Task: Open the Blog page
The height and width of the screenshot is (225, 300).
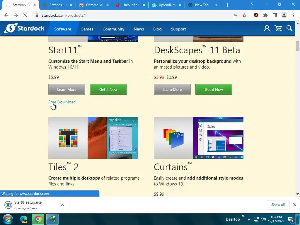Action: pyautogui.click(x=157, y=29)
